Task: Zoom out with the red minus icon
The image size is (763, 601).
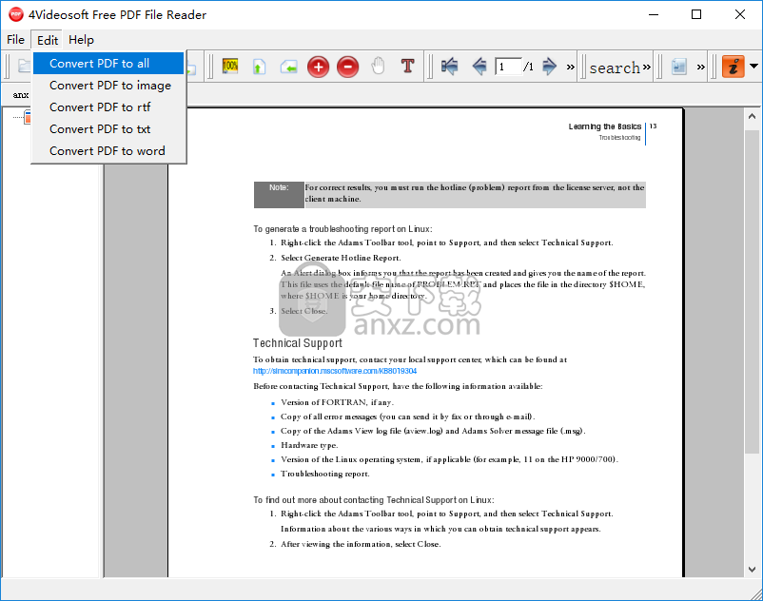Action: tap(348, 67)
